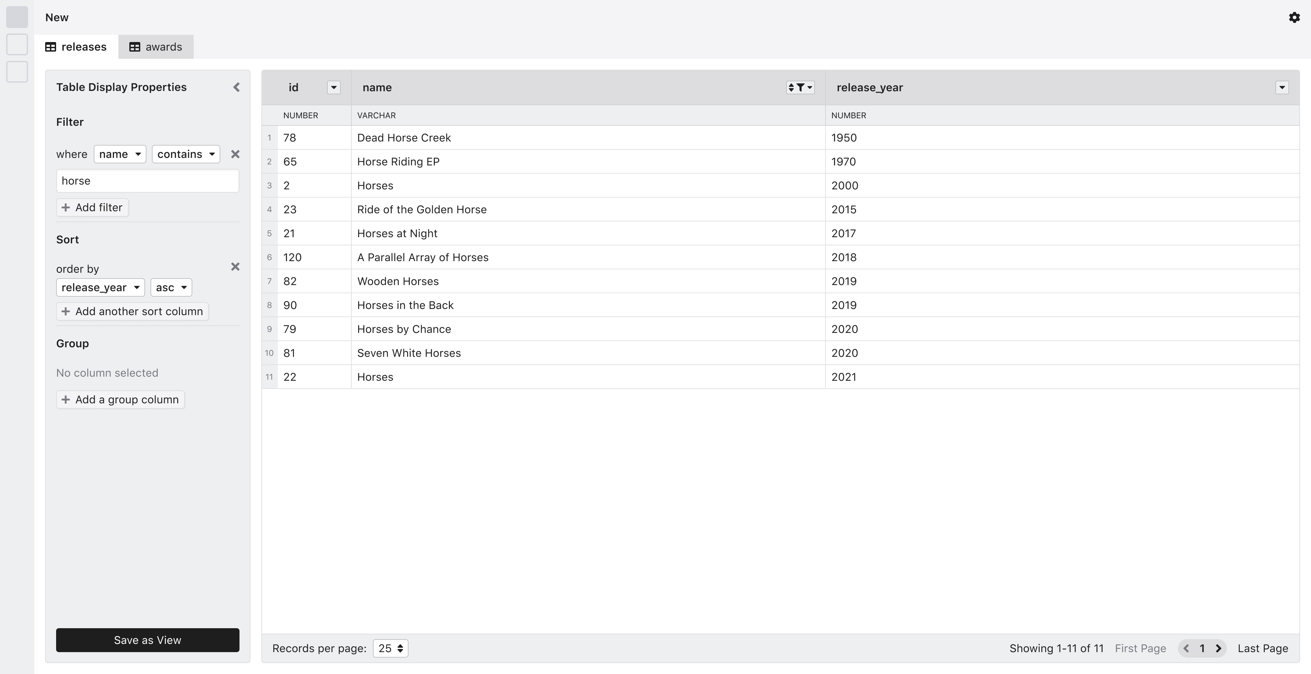Click the name column sort-filter icon
Screen dimensions: 1311x674
[800, 87]
